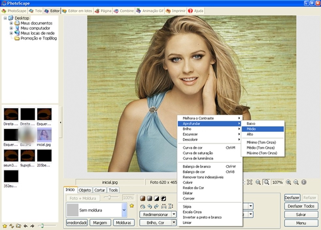Switch to the Objeto tab

coord(85,190)
